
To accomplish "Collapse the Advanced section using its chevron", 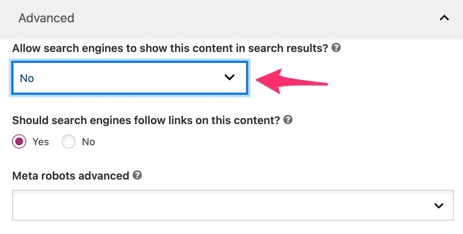I will point(444,18).
